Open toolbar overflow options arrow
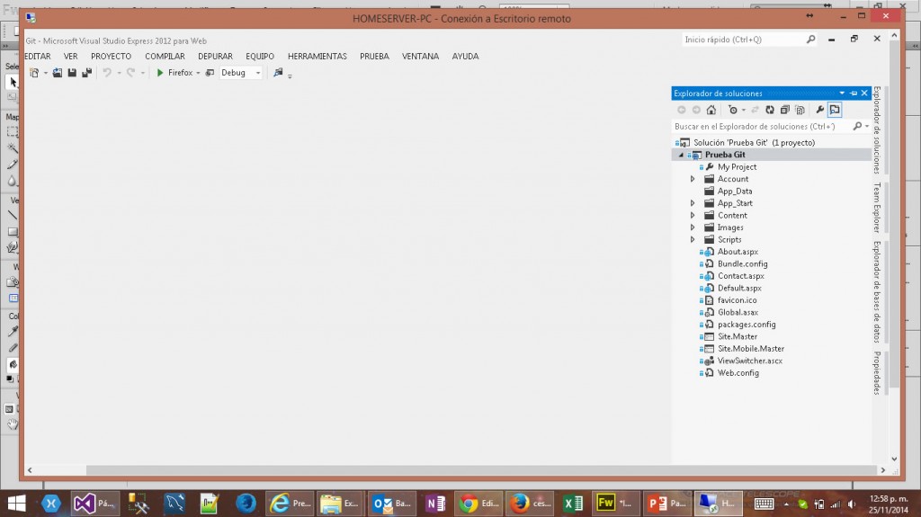The height and width of the screenshot is (517, 921). (290, 76)
